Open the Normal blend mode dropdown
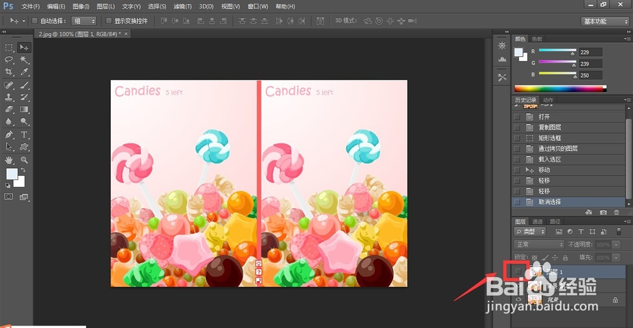Image resolution: width=633 pixels, height=328 pixels. tap(539, 245)
